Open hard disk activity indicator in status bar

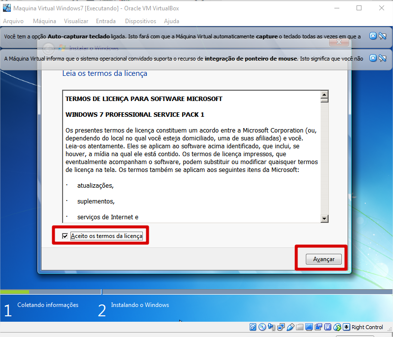pyautogui.click(x=253, y=327)
